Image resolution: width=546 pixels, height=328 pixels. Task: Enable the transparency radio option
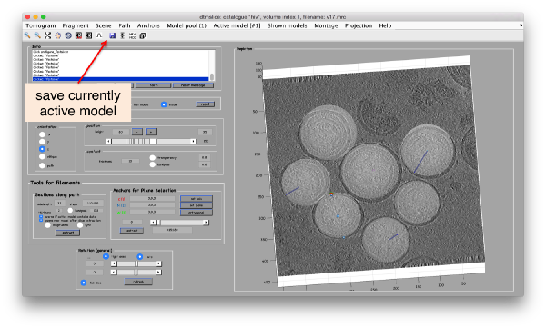(153, 157)
